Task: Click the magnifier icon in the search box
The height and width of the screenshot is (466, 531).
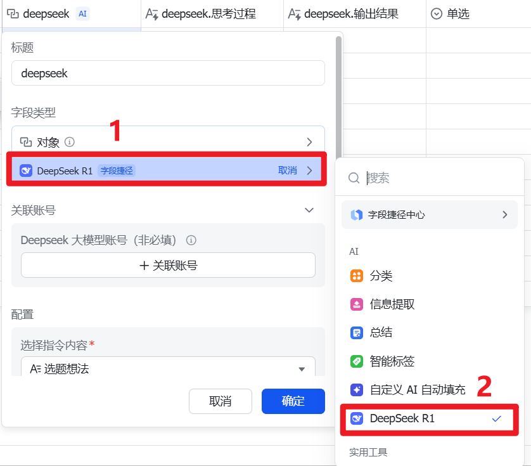Action: pos(354,178)
